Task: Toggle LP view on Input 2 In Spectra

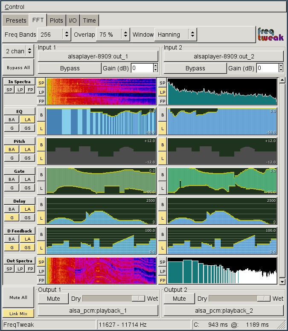Action: tap(162, 92)
